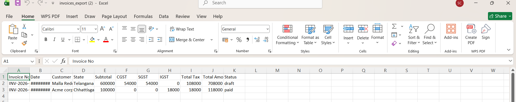Click the Redo arrow icon

point(40,3)
